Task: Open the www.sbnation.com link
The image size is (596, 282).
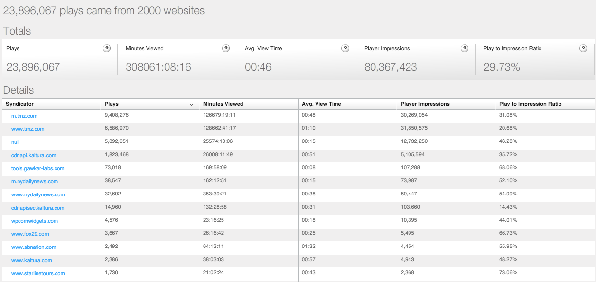Action: (34, 247)
